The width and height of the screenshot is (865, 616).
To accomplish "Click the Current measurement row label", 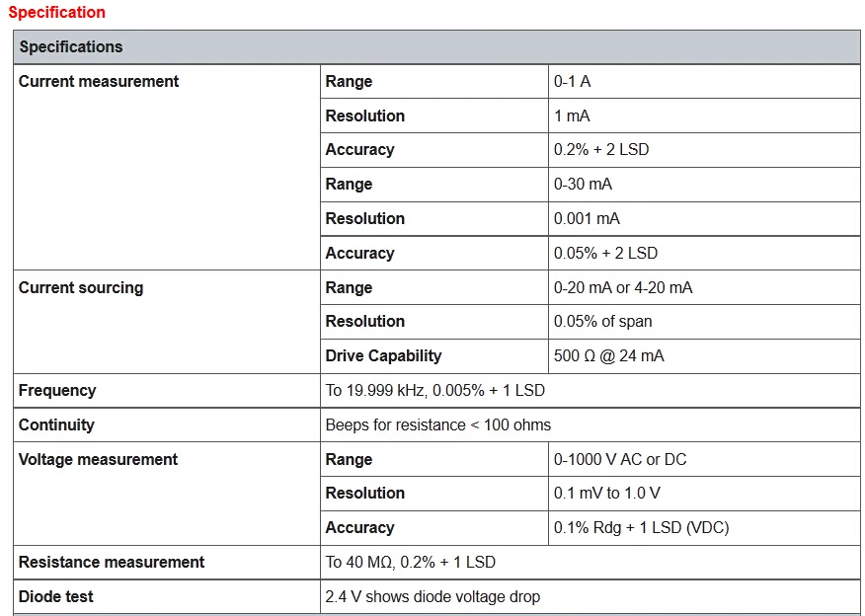I will point(99,82).
